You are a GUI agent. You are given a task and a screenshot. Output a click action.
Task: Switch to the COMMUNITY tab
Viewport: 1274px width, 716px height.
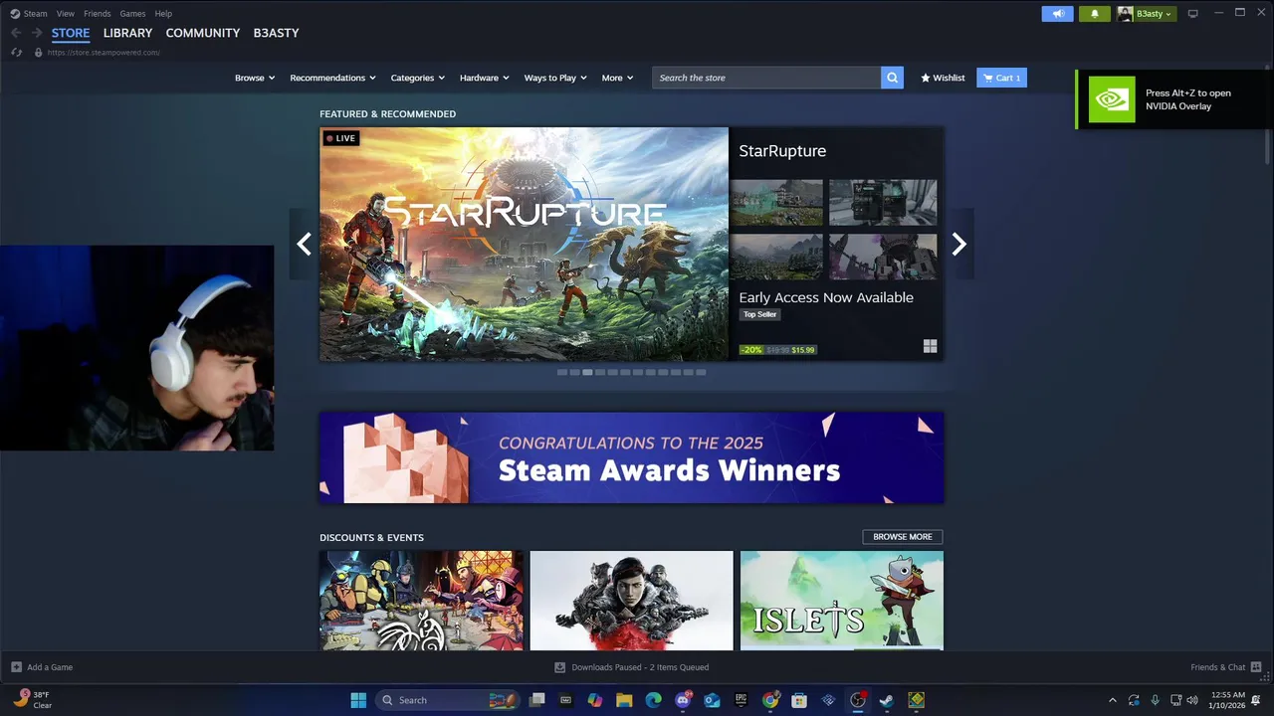click(203, 33)
